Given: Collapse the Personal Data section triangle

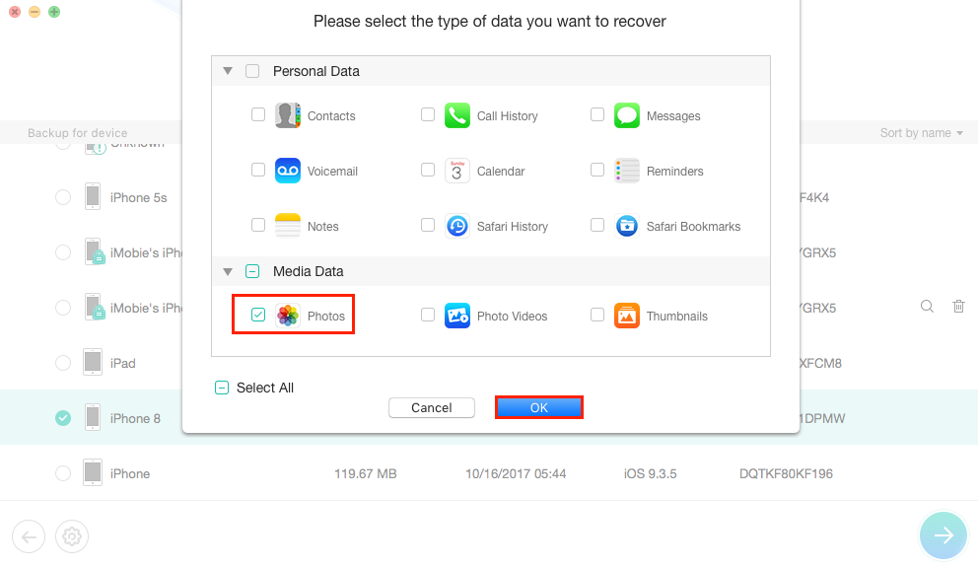Looking at the screenshot, I should (228, 71).
